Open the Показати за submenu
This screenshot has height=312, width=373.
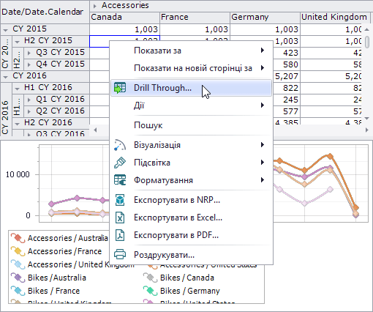pyautogui.click(x=191, y=51)
